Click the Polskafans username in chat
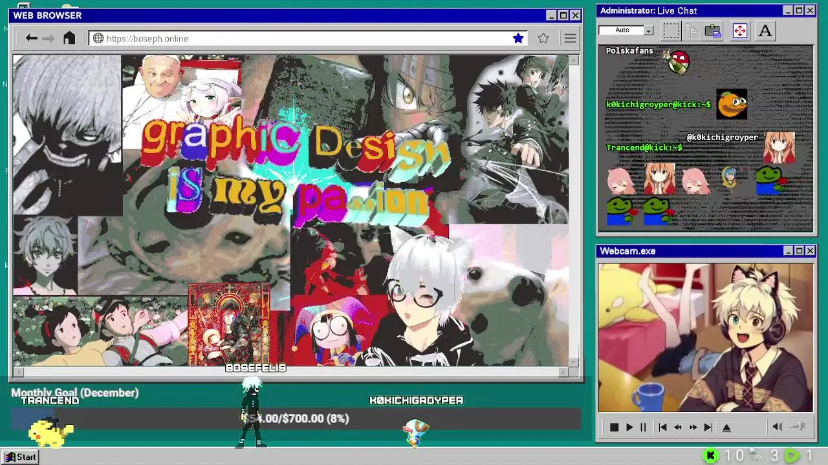Viewport: 828px width, 465px height. pos(629,51)
